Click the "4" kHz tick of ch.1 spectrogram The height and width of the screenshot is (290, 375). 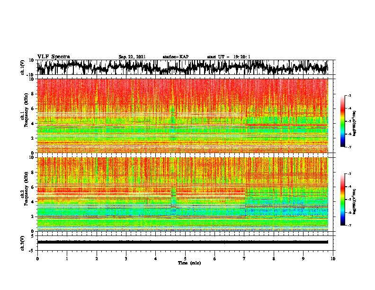click(32, 124)
